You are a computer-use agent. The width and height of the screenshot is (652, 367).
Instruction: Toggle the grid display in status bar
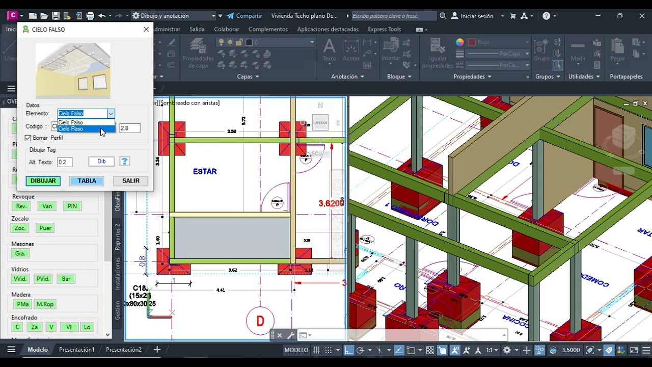point(317,350)
